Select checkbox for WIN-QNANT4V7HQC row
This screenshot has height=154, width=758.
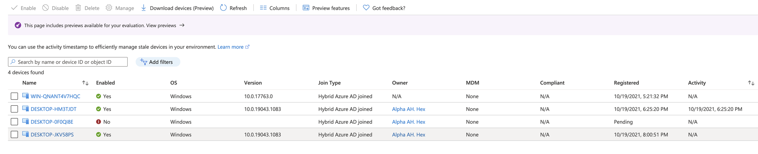coord(14,96)
